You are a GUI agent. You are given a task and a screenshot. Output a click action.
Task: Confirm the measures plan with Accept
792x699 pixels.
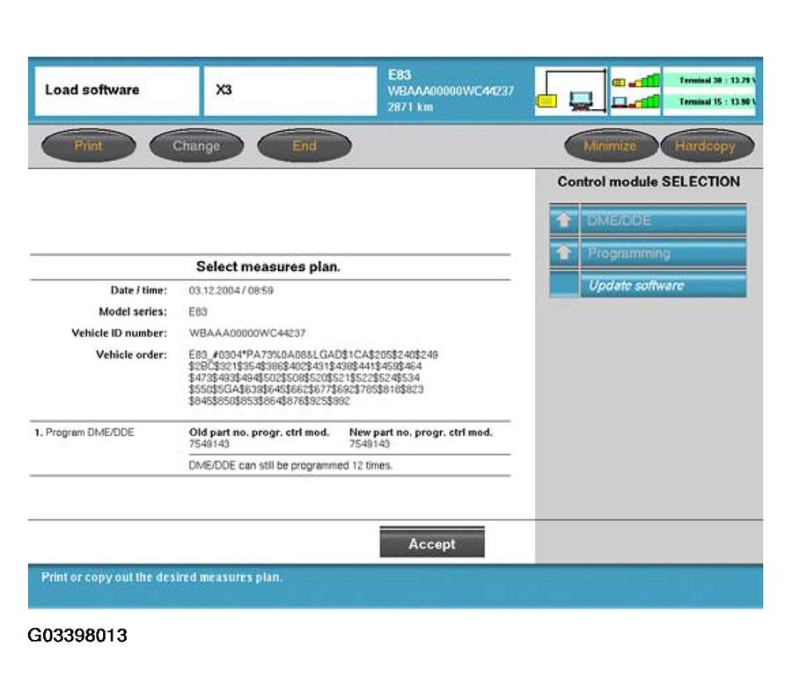431,544
